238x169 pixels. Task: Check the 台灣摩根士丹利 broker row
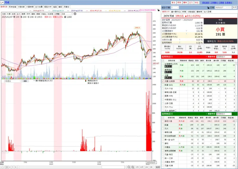pos(163,65)
